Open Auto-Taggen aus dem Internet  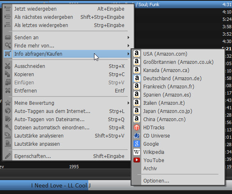point(67,111)
